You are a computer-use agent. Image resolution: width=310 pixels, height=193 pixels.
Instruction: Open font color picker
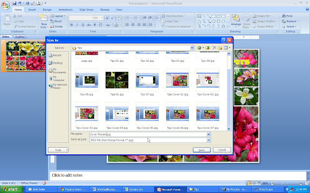pos(118,25)
